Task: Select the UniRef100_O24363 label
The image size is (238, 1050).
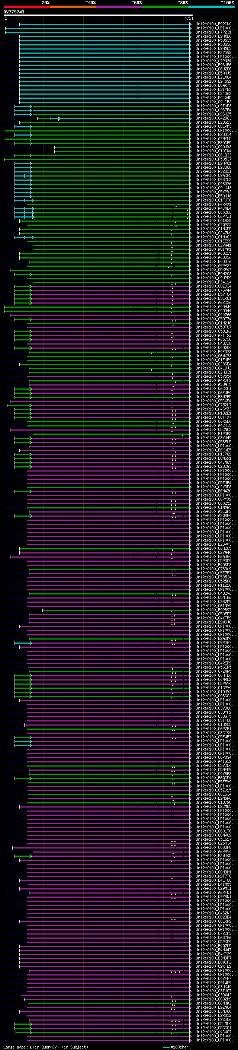Action: (x=213, y=94)
